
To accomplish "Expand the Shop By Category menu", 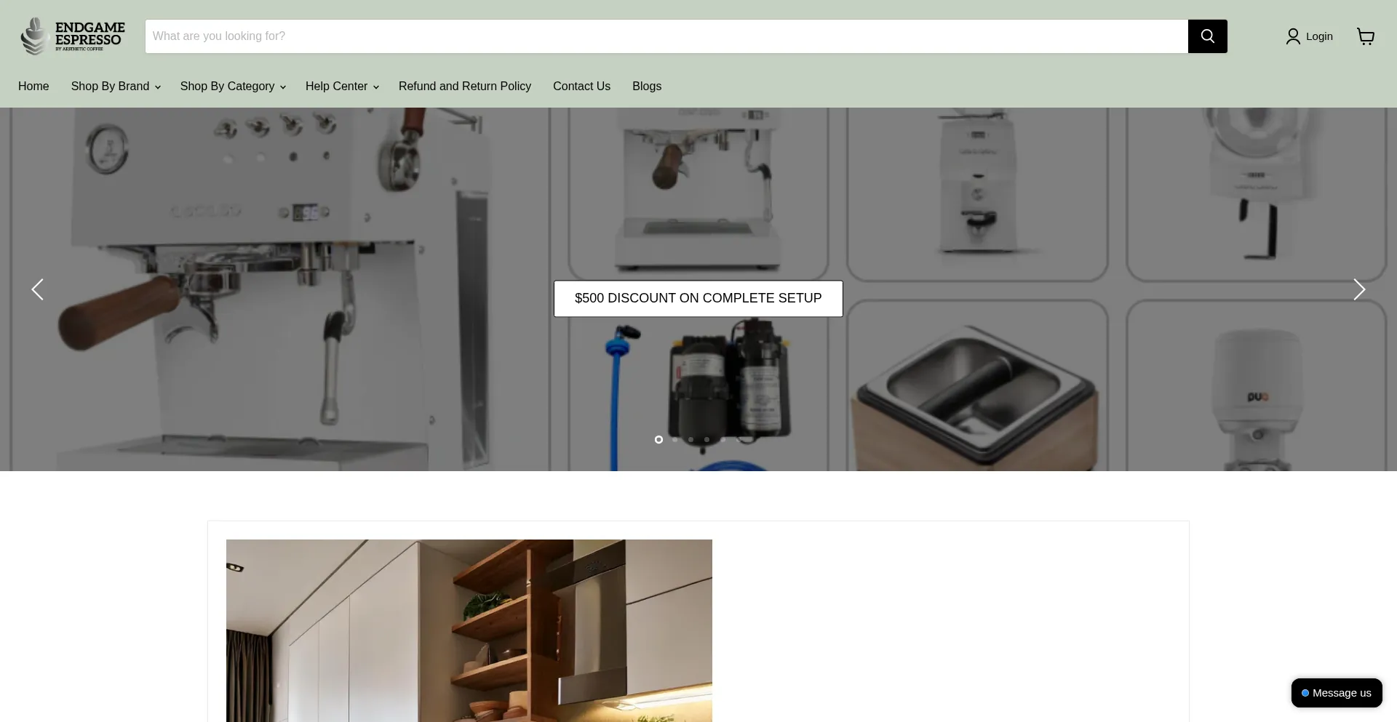I will [x=233, y=86].
